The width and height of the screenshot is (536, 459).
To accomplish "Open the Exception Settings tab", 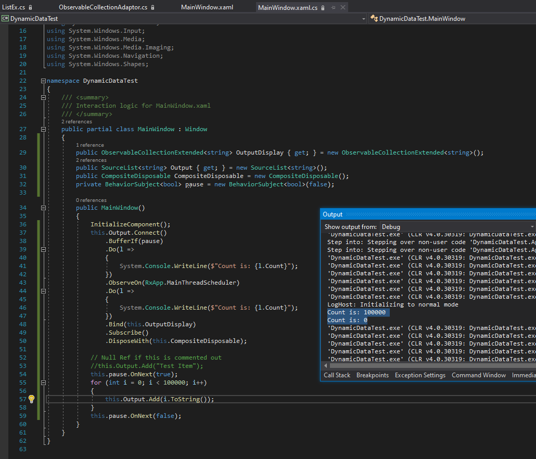I will 420,375.
